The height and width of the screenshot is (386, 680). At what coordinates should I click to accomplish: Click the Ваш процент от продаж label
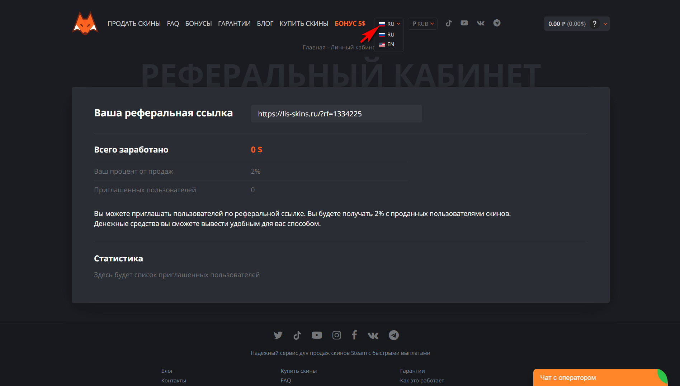coord(133,172)
